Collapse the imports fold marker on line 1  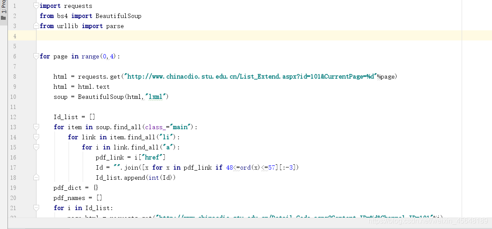[x=36, y=6]
